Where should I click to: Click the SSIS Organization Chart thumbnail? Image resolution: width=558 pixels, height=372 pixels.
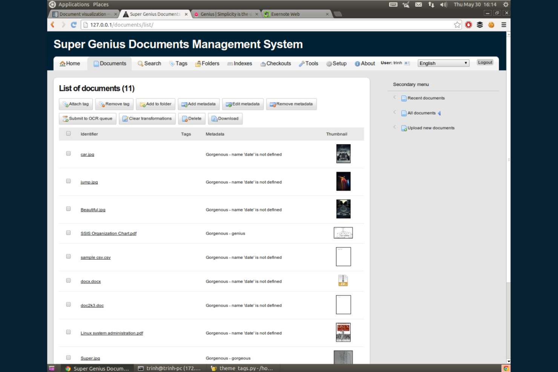click(x=343, y=233)
